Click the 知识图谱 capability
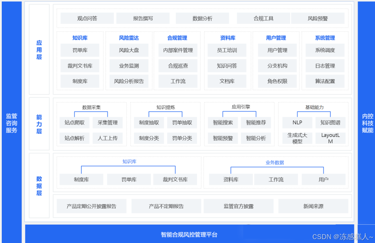This screenshot has height=243, width=375. click(x=331, y=122)
